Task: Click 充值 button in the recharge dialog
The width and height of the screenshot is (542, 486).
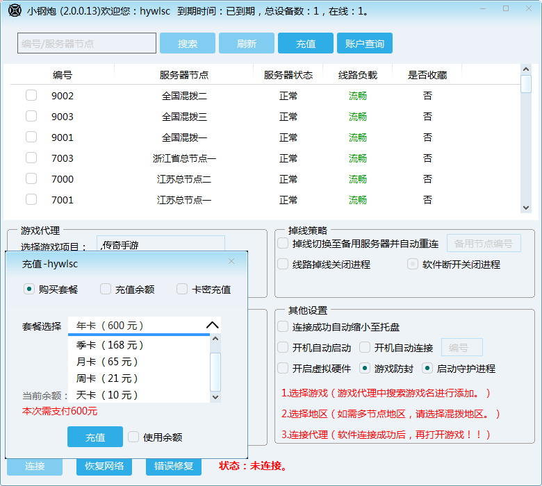Action: pyautogui.click(x=95, y=437)
